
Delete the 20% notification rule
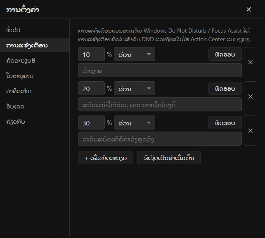(251, 96)
